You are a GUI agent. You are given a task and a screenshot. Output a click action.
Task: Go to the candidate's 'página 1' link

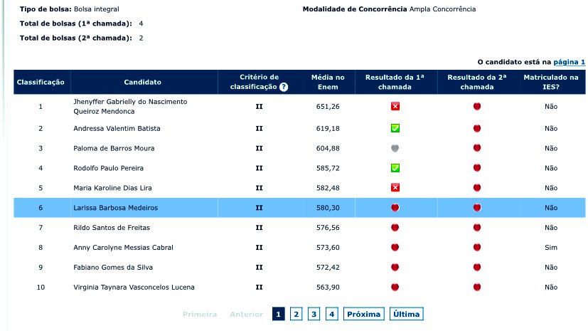pyautogui.click(x=570, y=62)
